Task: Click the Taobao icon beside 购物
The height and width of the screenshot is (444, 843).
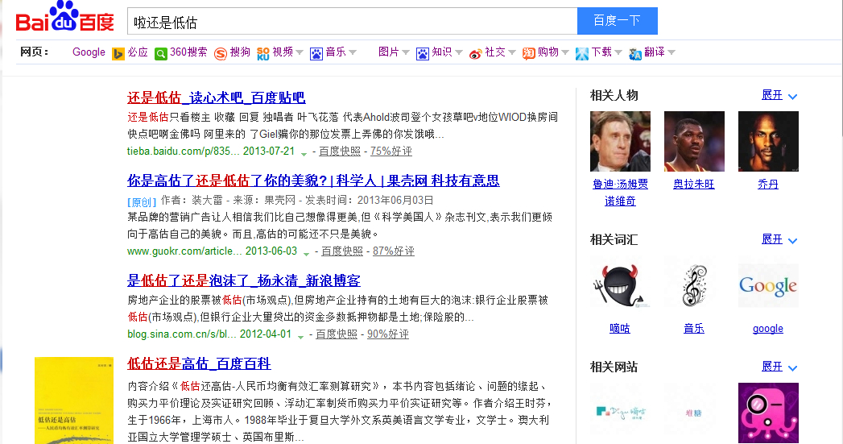Action: [528, 53]
